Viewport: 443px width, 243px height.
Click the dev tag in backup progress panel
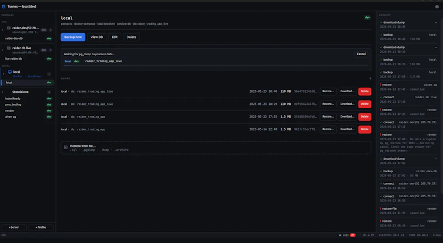click(76, 61)
